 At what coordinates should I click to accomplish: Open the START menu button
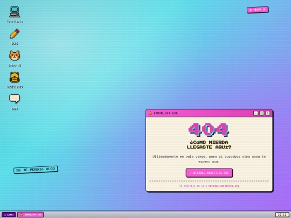click(x=9, y=215)
